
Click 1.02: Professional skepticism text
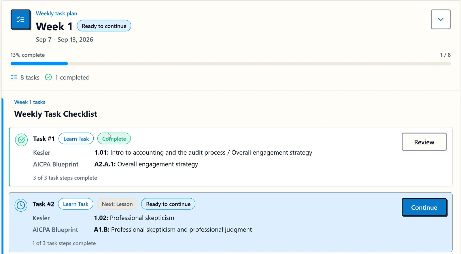pyautogui.click(x=134, y=218)
